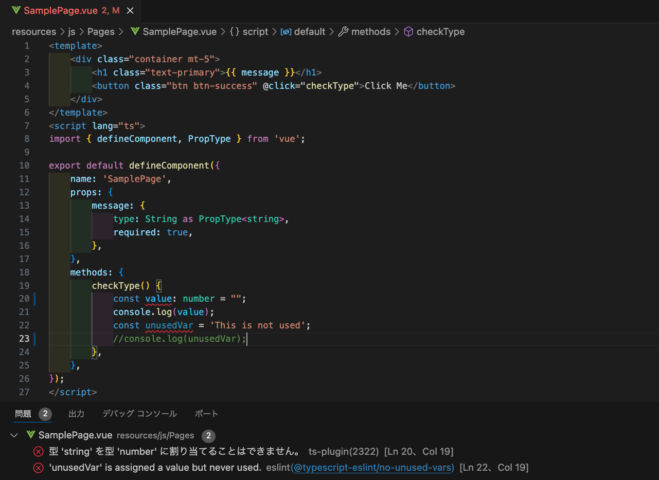Click the change marker beside line 20
This screenshot has width=659, height=480.
click(34, 299)
